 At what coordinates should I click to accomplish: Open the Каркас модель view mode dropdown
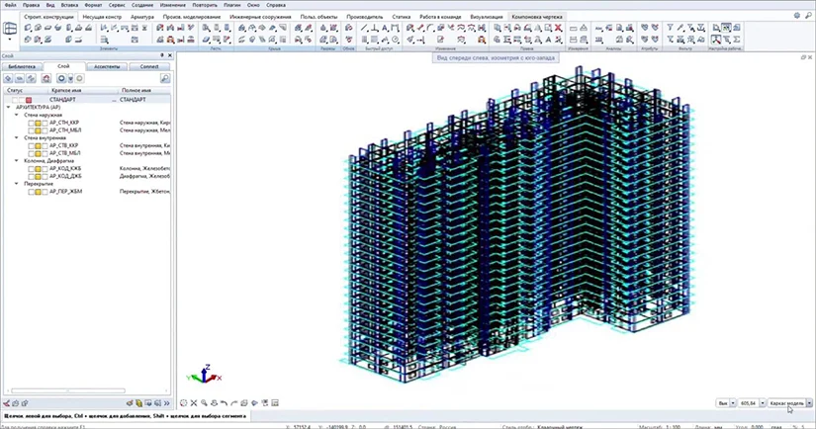click(809, 403)
